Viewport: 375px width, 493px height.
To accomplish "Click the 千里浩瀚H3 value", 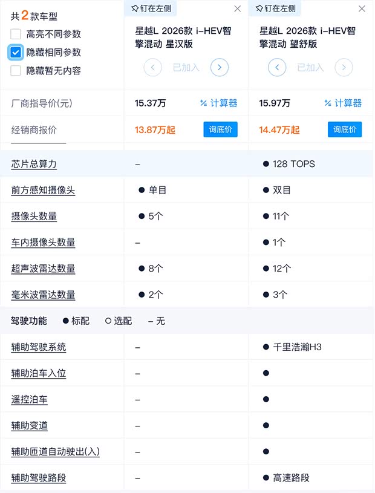I will (x=297, y=347).
